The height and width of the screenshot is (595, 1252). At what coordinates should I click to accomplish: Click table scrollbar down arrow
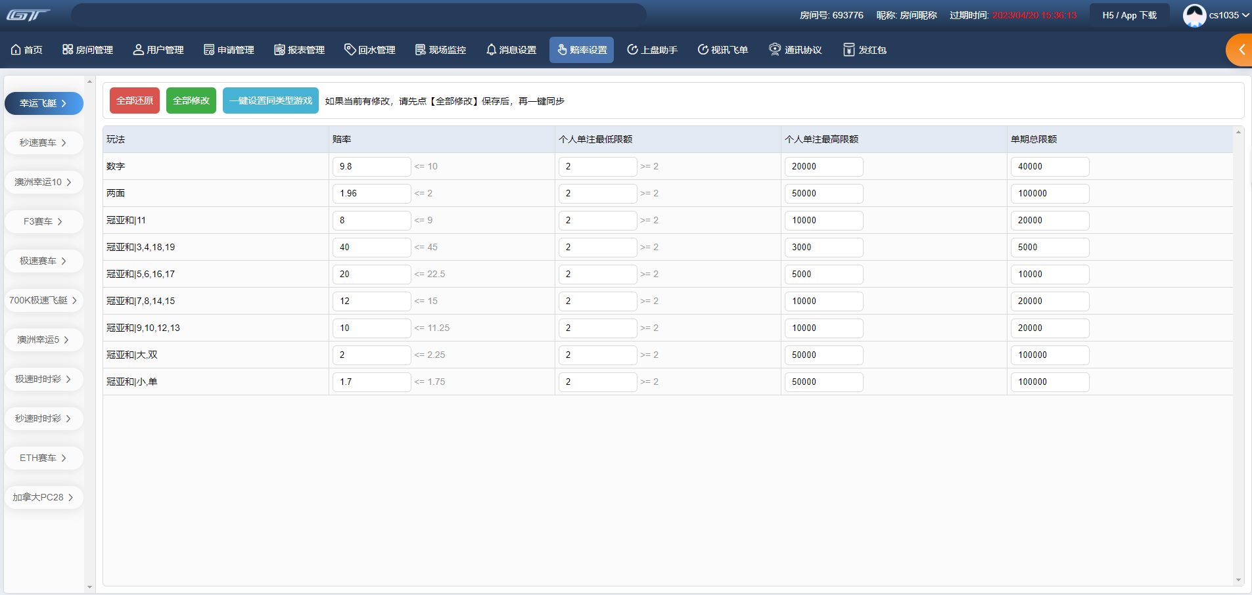(1238, 580)
